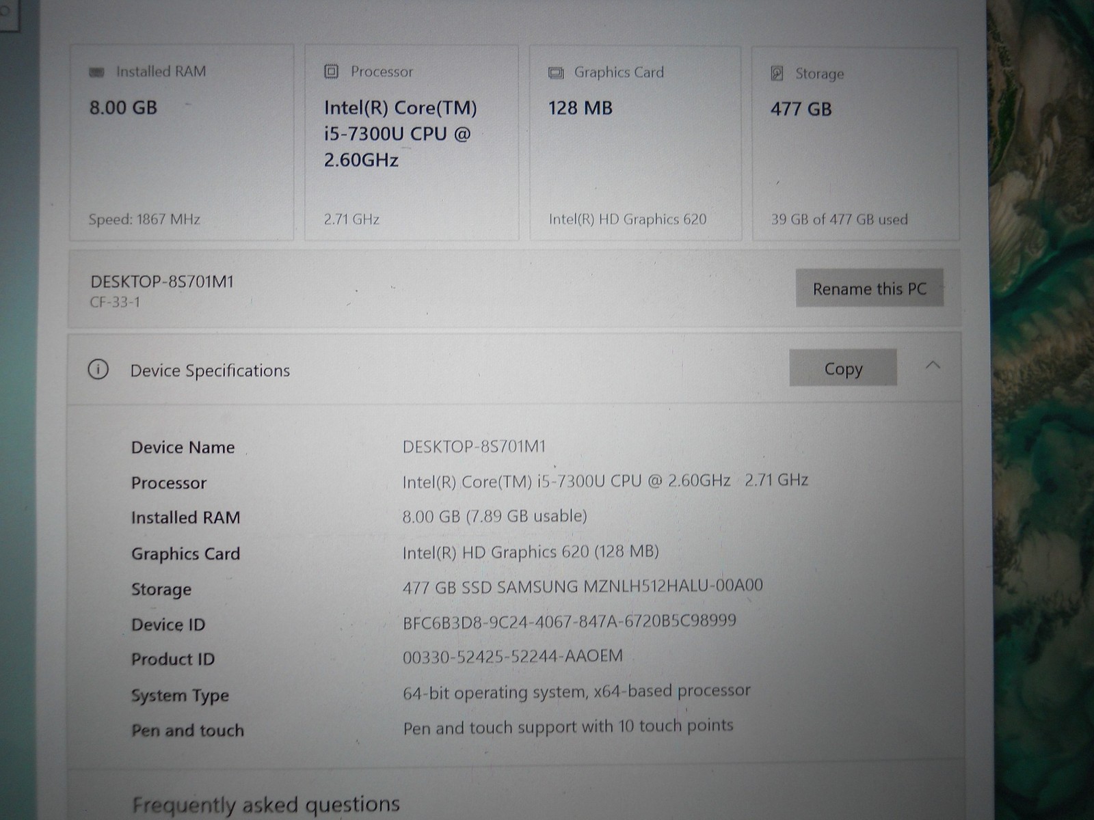The height and width of the screenshot is (820, 1094).
Task: Open the Installed RAM 8.00 GB card
Action: [181, 143]
